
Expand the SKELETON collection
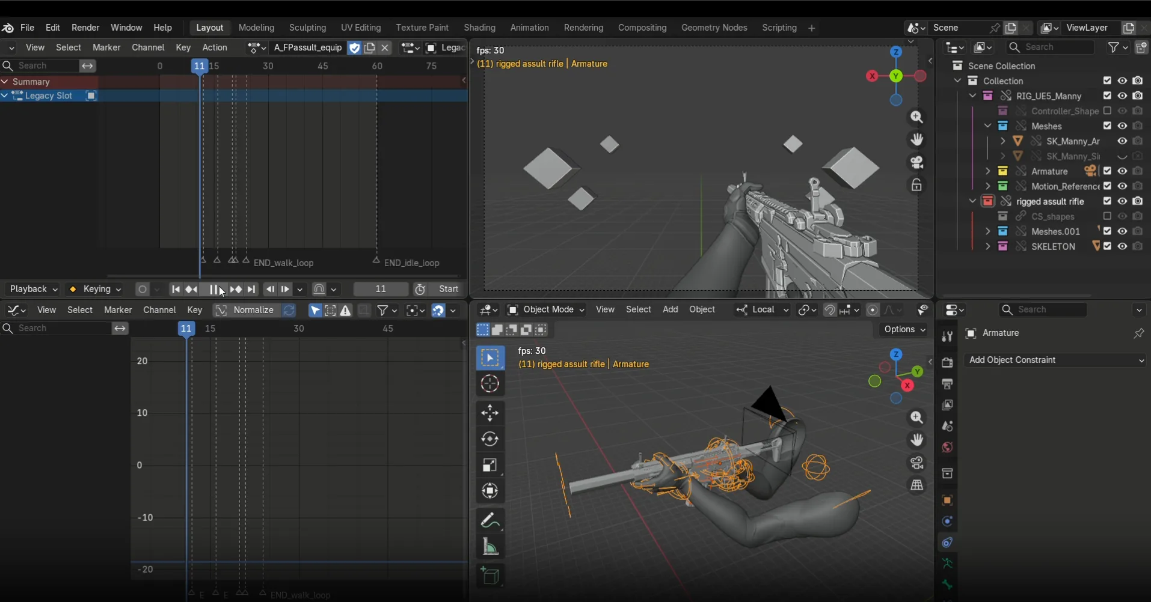(x=987, y=246)
